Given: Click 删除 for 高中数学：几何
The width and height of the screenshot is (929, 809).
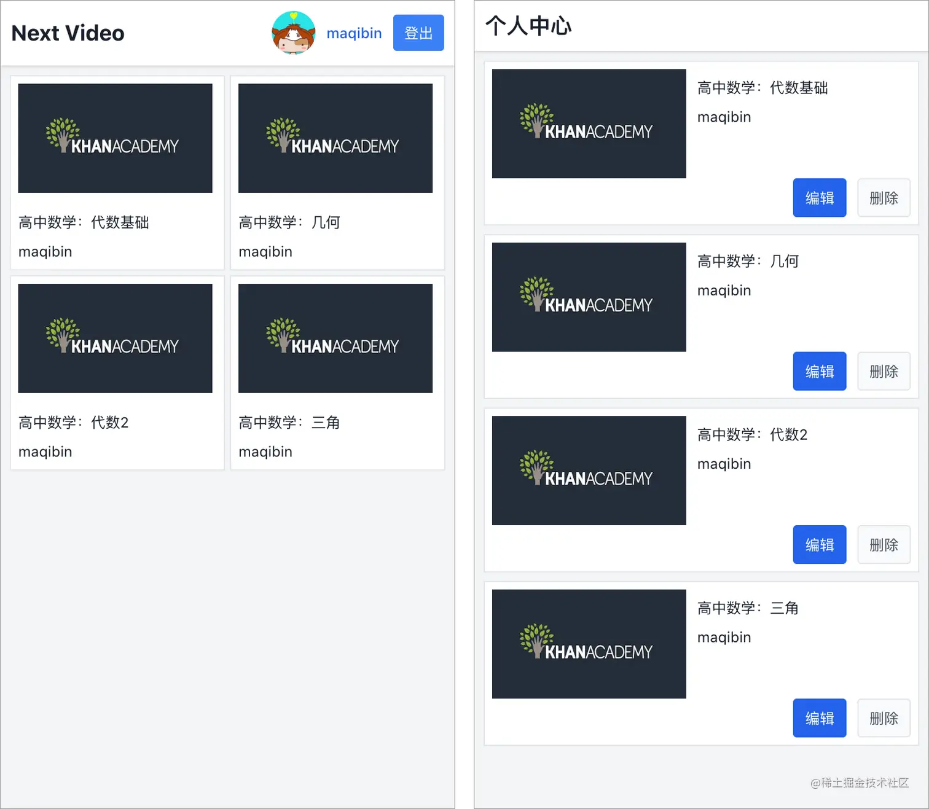Looking at the screenshot, I should pos(884,371).
